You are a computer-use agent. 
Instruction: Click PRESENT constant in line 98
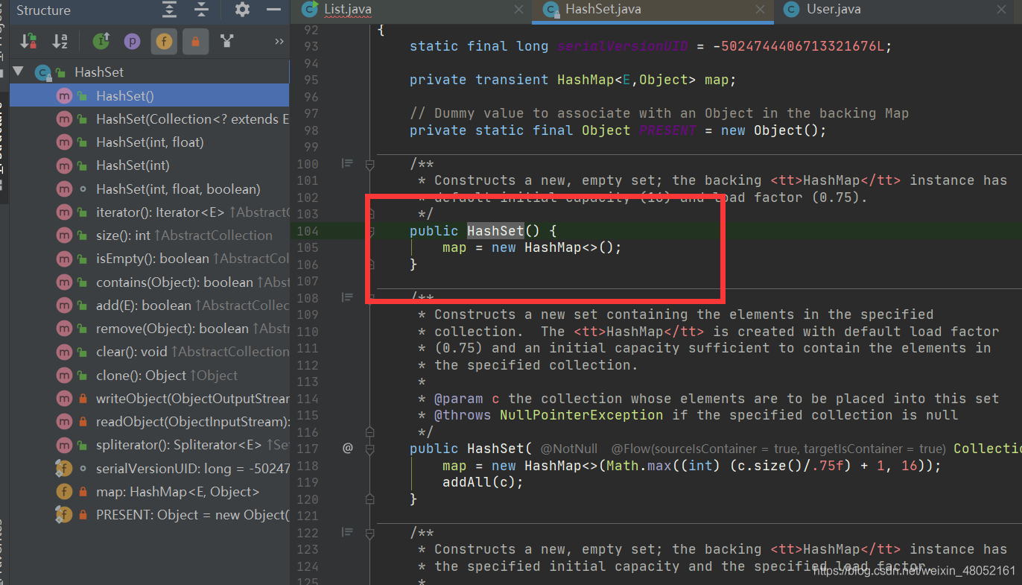pyautogui.click(x=667, y=130)
